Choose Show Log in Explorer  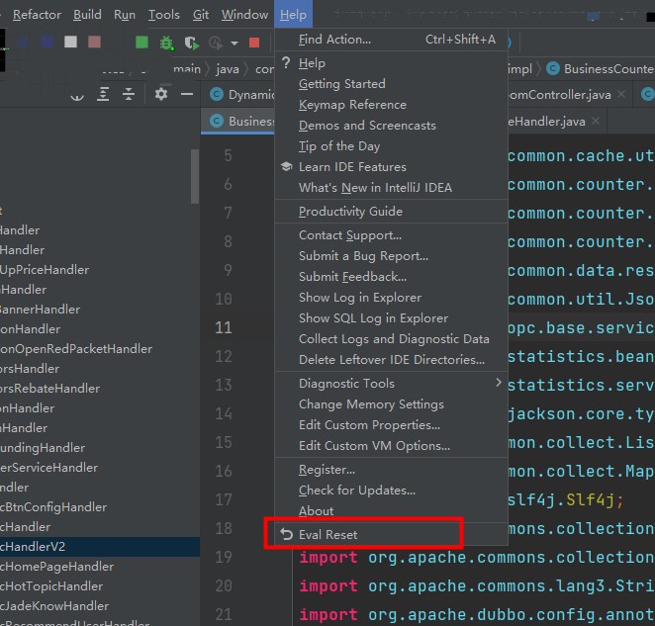(391, 298)
